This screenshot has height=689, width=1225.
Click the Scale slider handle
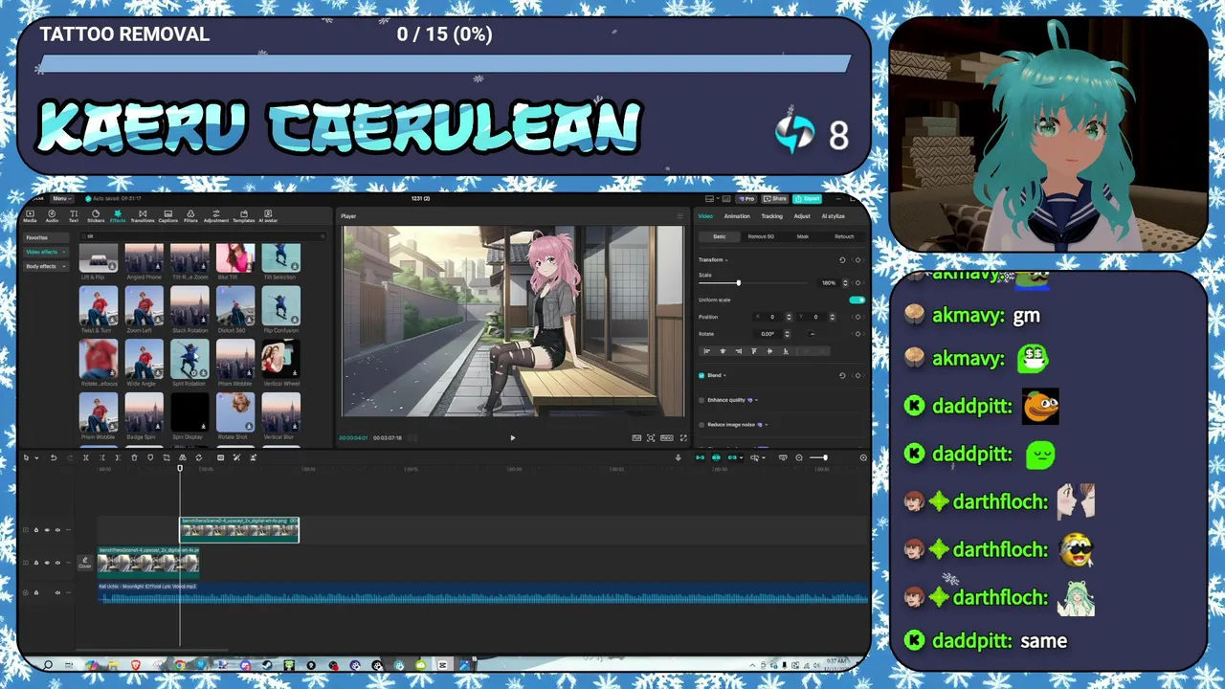tap(738, 282)
